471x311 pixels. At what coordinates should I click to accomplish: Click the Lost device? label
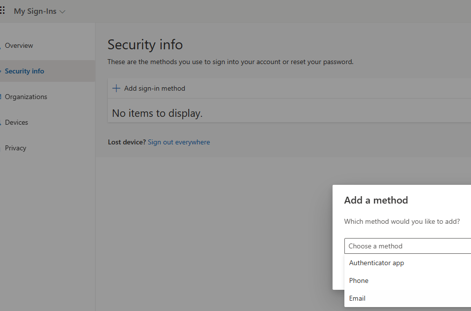pos(127,142)
